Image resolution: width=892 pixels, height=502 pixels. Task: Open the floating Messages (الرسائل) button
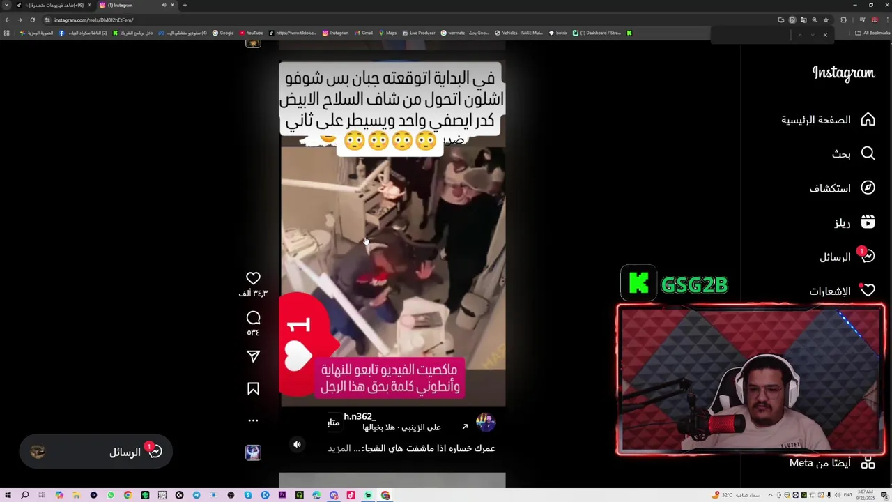[96, 452]
